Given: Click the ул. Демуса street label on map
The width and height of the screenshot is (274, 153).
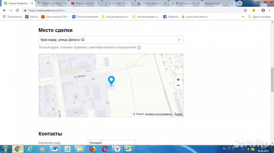Looking at the screenshot, I should point(80,76).
